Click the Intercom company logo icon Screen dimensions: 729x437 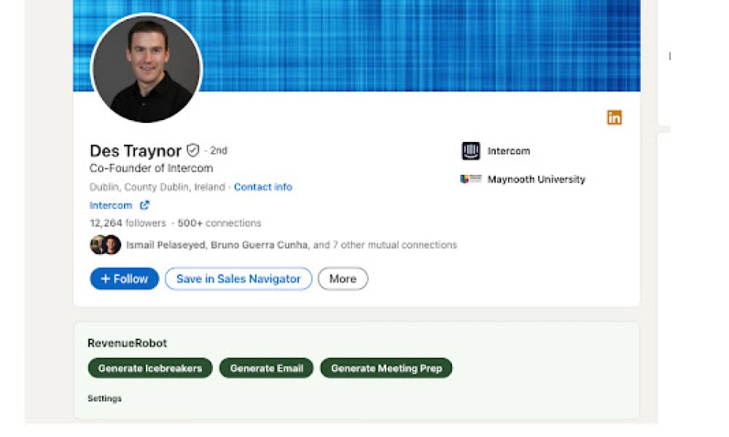470,151
